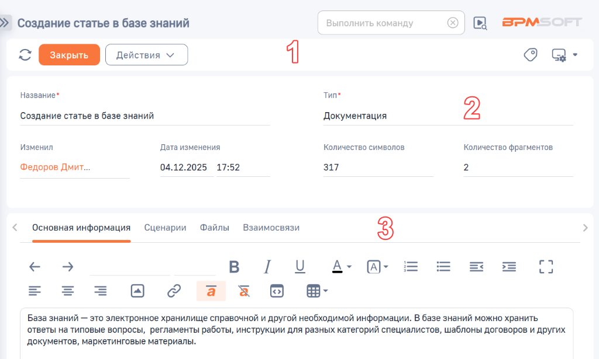
Task: Switch to the Сценарии tab
Action: (x=165, y=228)
